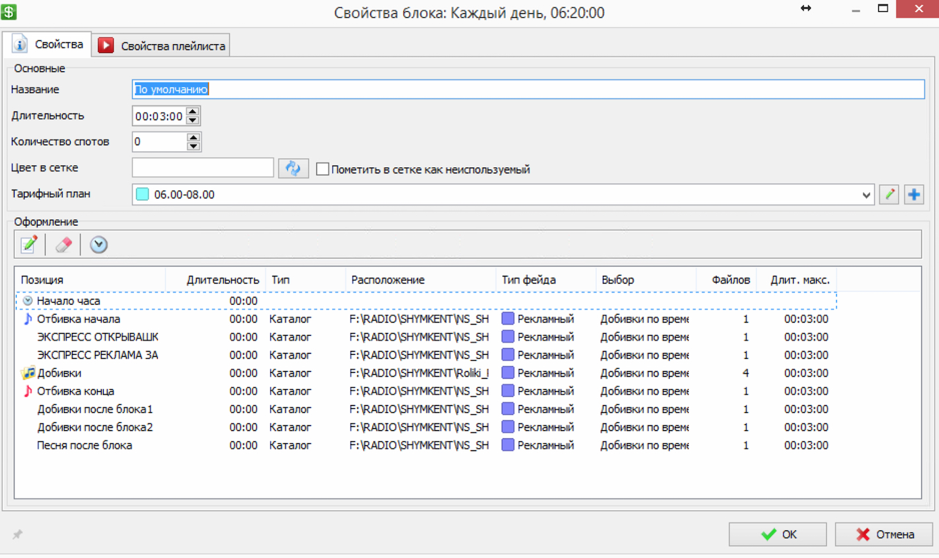Select Песня после блока row
939x558 pixels.
coord(426,445)
